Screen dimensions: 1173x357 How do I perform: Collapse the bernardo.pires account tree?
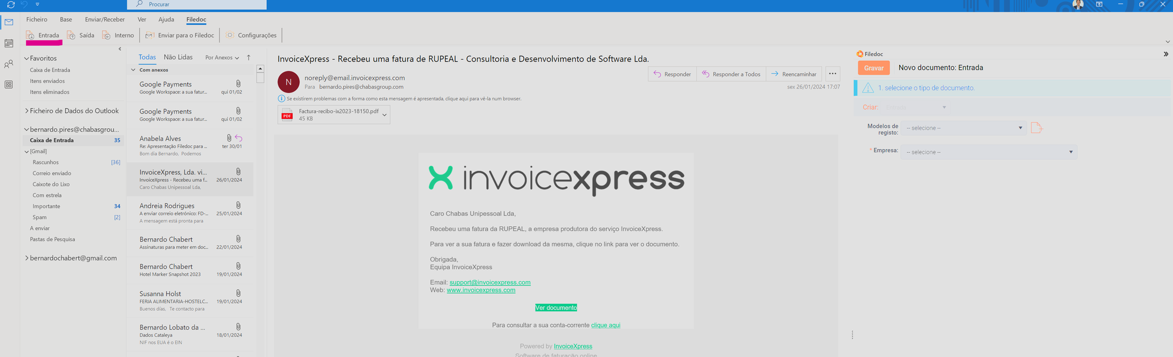[x=26, y=129]
